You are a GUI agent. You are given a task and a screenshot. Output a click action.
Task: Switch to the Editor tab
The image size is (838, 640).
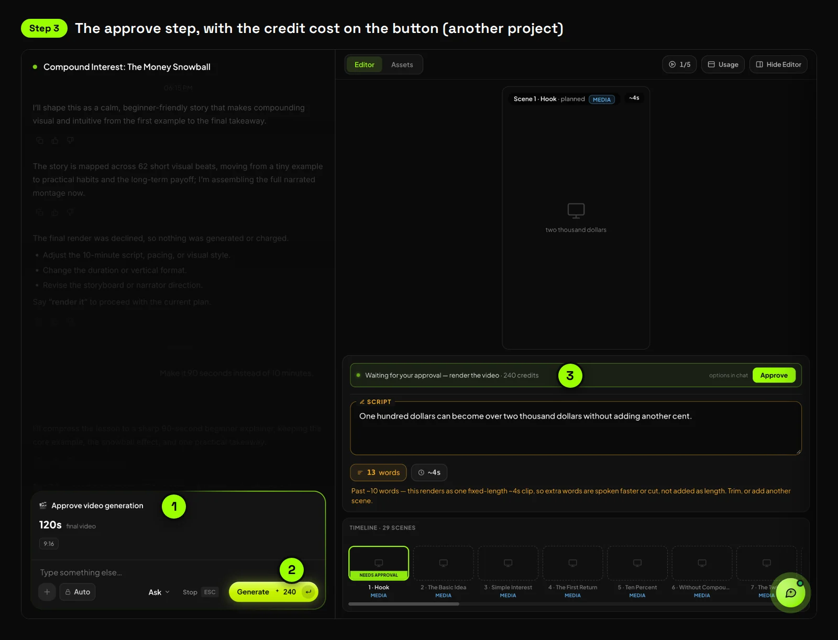pos(365,65)
